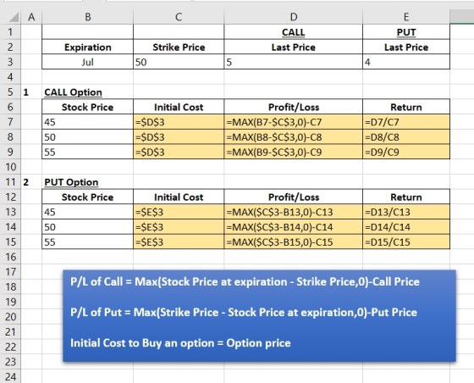Click Stock Price header in row 6
Screen dimensions: 474x383
88,107
